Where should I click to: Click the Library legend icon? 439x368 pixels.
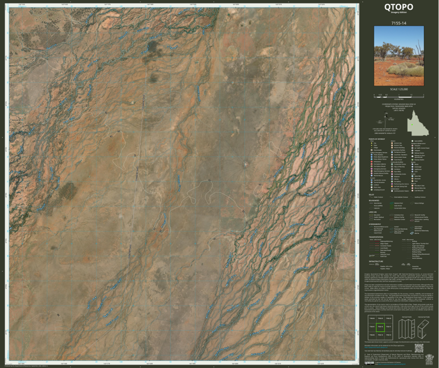[x=392, y=179]
